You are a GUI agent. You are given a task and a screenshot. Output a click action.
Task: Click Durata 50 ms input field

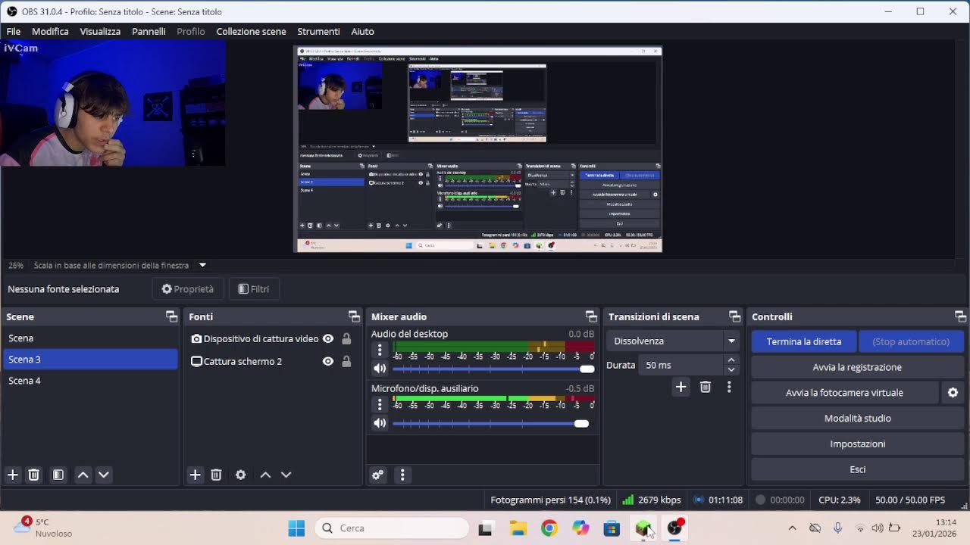(x=681, y=366)
